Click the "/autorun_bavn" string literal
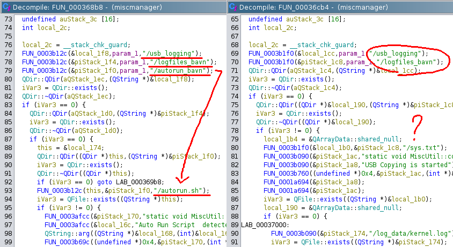This screenshot has height=247, width=453. 178,71
